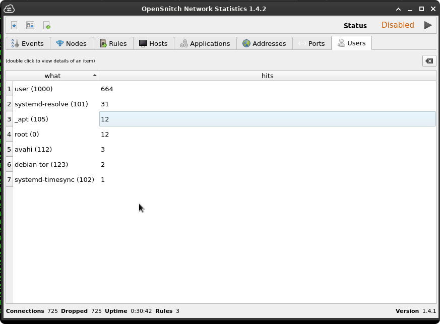This screenshot has height=324, width=440.
Task: Open the preferences toolbar icon
Action: pos(30,26)
